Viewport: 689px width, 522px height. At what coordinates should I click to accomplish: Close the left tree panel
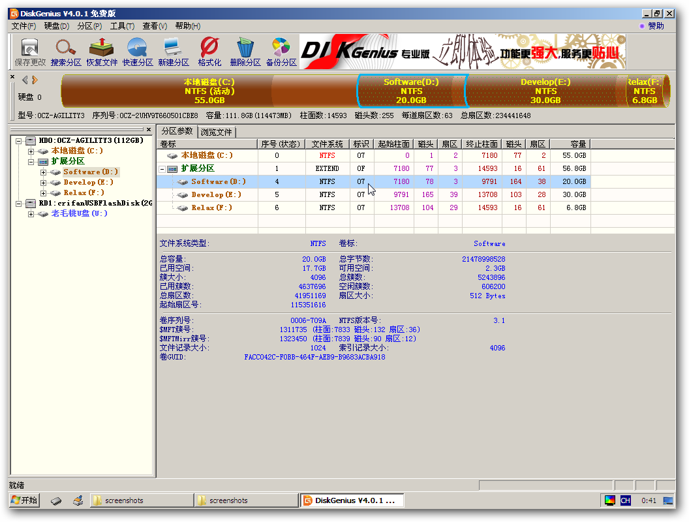(149, 130)
